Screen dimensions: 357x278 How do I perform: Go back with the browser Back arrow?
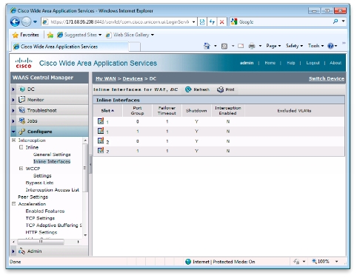click(15, 22)
